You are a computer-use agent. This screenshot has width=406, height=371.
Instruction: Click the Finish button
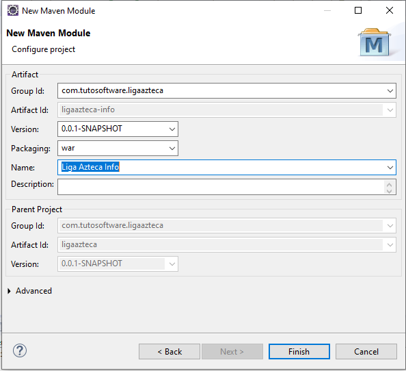pos(299,352)
